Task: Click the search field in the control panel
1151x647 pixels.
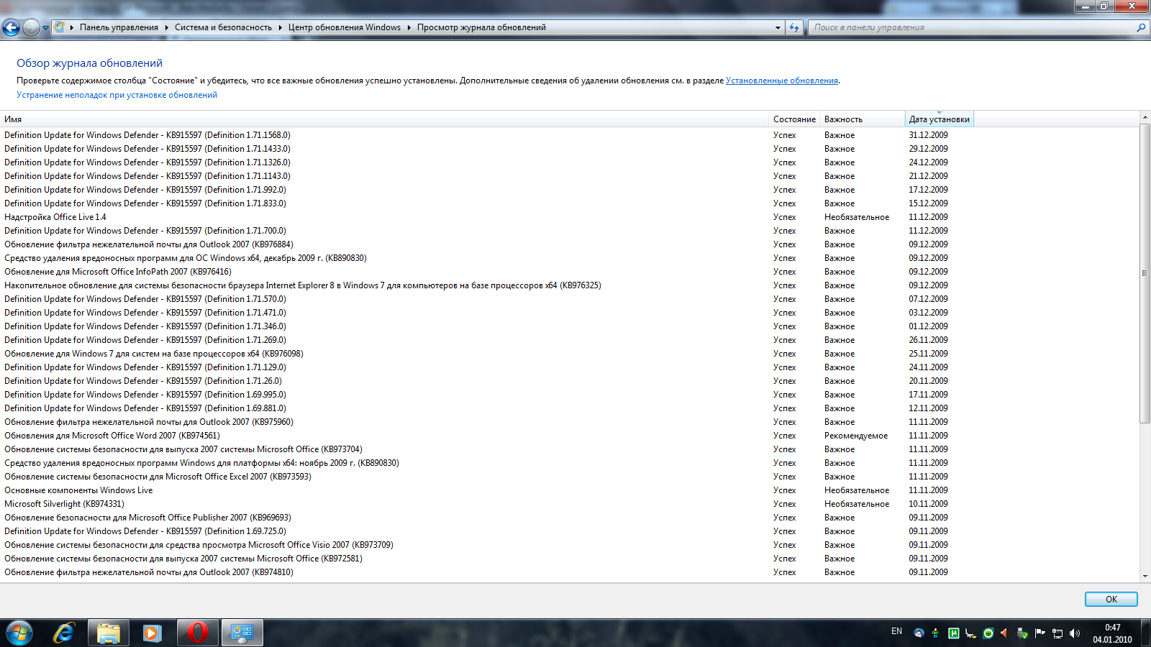Action: pyautogui.click(x=971, y=27)
